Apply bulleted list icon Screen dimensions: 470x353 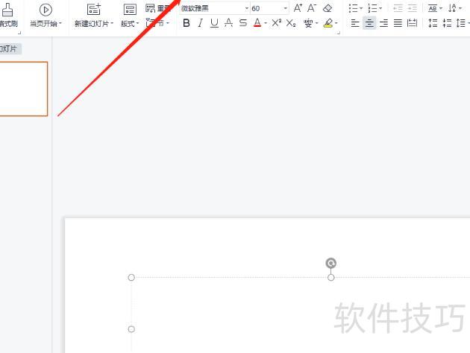(x=354, y=8)
